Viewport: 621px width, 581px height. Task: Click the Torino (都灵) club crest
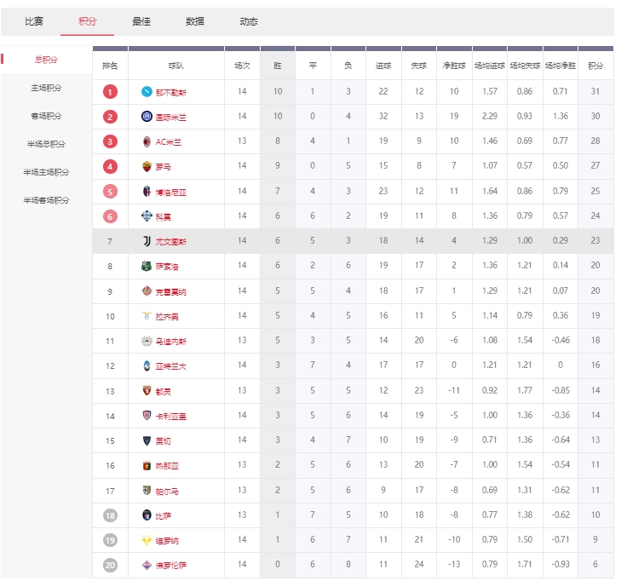click(147, 391)
